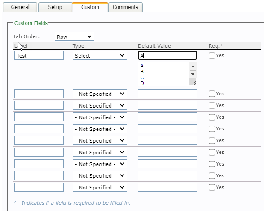The image size is (264, 211).
Task: Check the Req. Yes box for Test row
Action: coord(211,55)
